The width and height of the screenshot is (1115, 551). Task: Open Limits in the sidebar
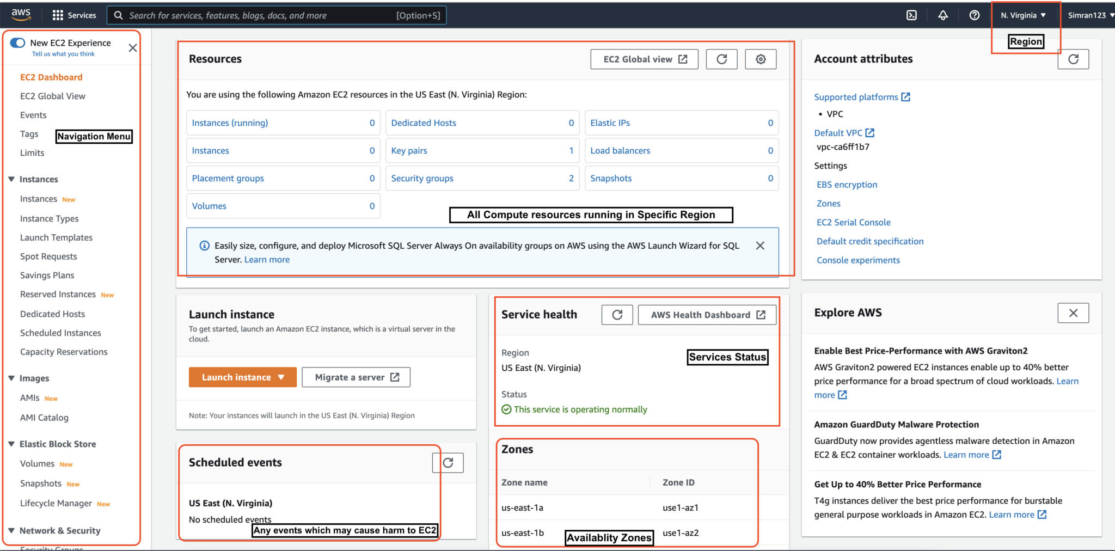click(32, 153)
